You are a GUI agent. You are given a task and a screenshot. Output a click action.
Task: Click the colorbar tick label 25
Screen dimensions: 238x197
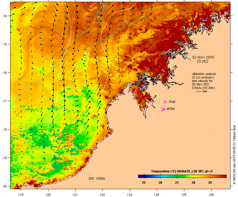[x=144, y=183]
